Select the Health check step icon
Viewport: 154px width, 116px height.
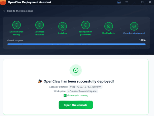pos(108,26)
